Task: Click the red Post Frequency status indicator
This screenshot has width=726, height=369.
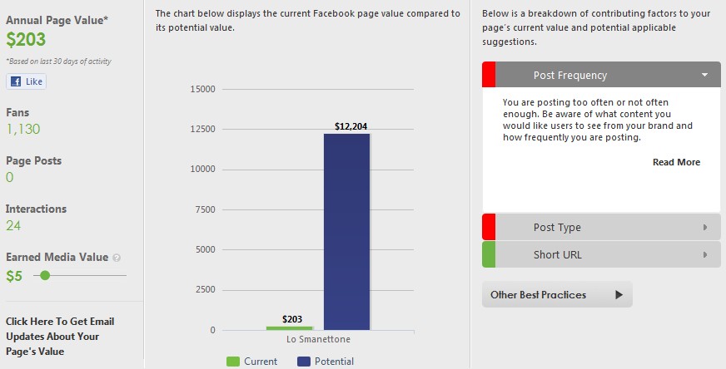Action: (489, 75)
